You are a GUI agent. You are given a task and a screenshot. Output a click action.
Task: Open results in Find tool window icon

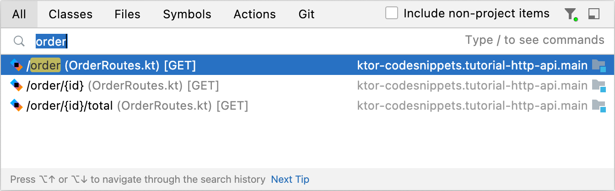click(593, 14)
